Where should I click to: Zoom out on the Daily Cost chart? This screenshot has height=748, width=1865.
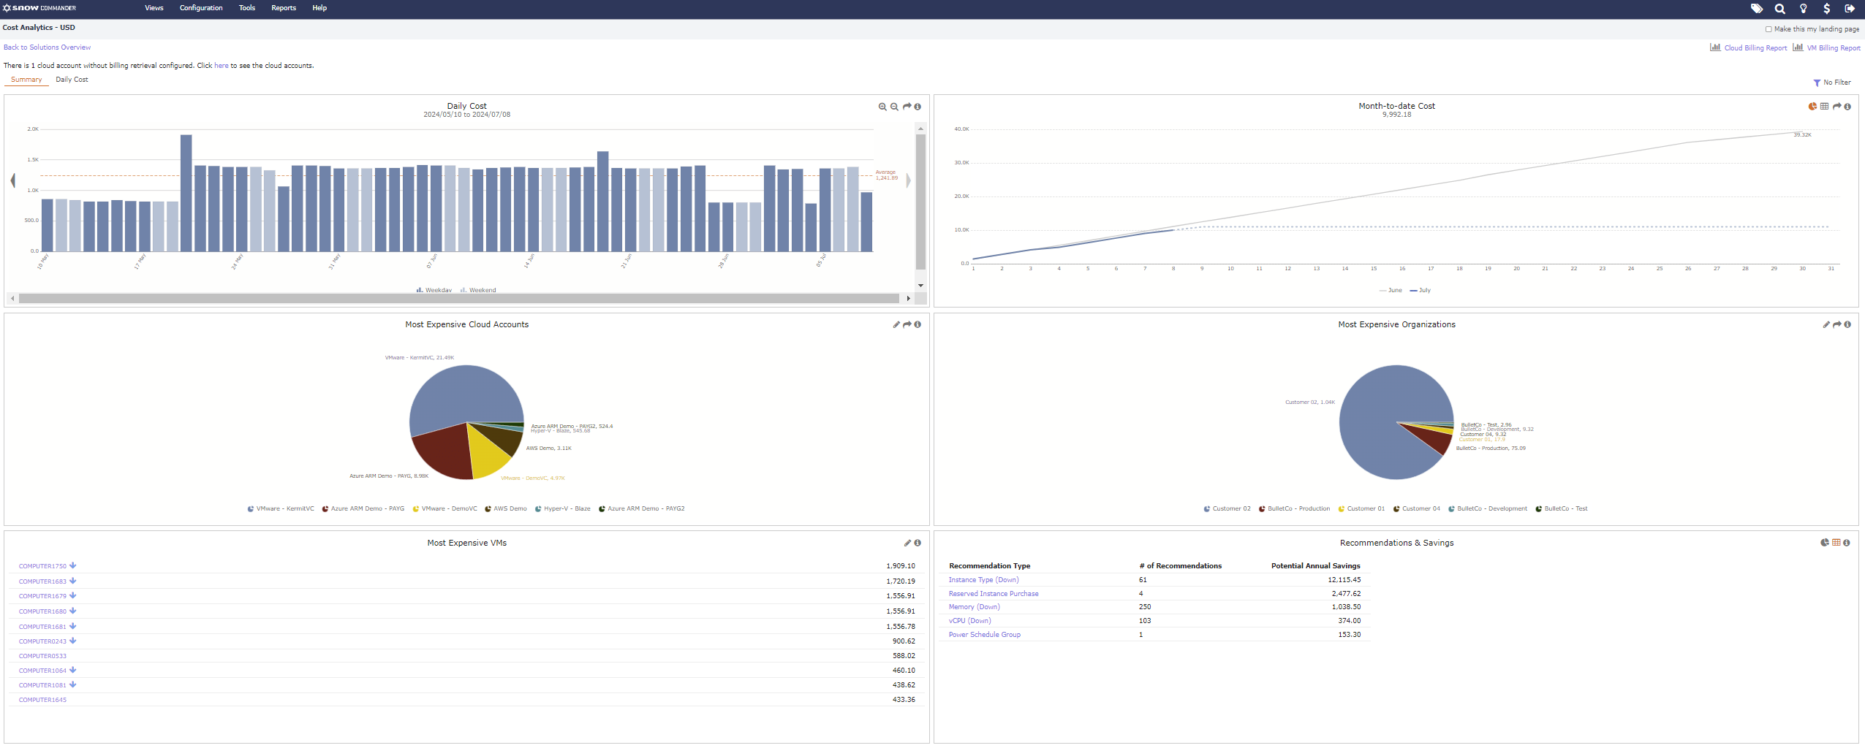(894, 107)
